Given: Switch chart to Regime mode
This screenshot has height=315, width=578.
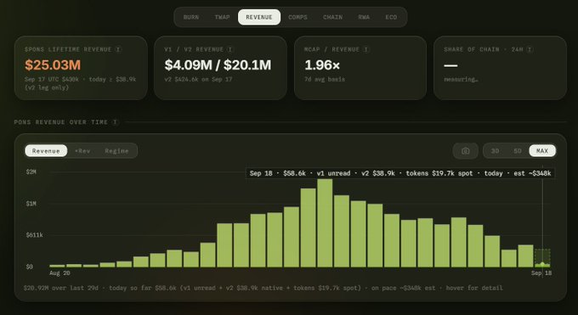Looking at the screenshot, I should pyautogui.click(x=116, y=151).
